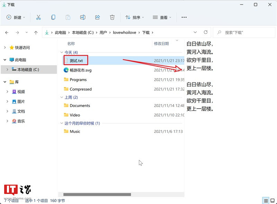The image size is (277, 204).
Task: Collapse 此电脑 tree node
Action: pos(5,60)
